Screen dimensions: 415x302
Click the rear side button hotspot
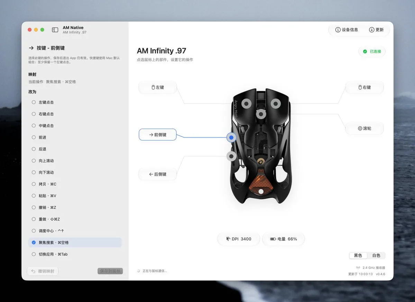231,157
